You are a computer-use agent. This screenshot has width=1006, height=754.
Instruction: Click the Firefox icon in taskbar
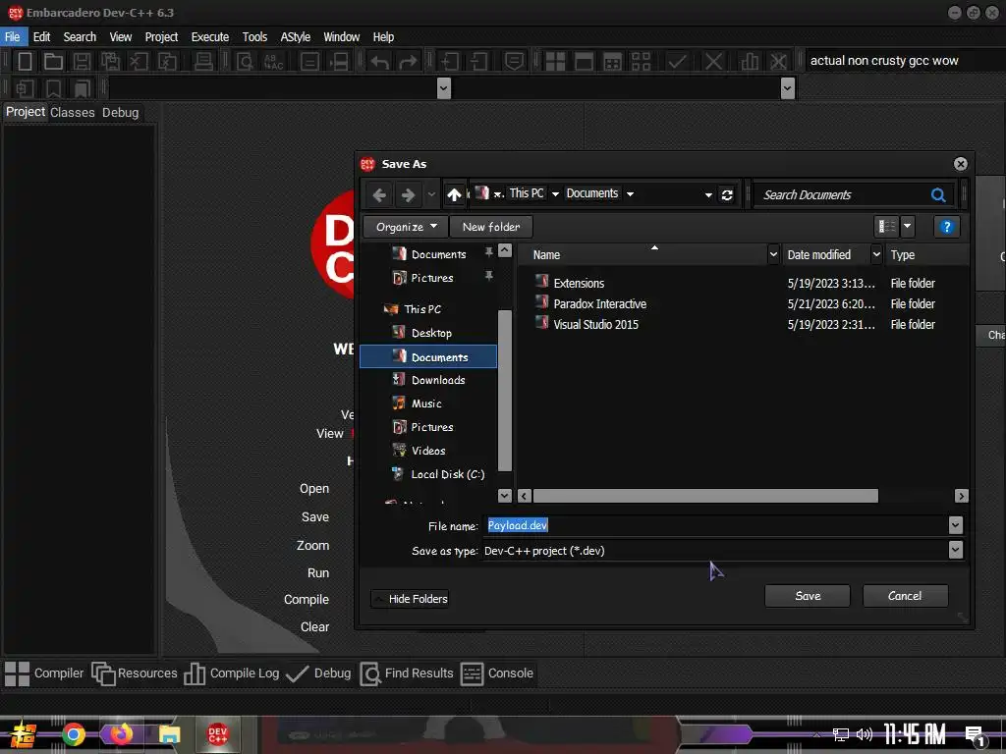121,734
